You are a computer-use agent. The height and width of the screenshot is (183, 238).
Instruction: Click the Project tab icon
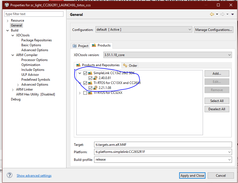(74, 46)
